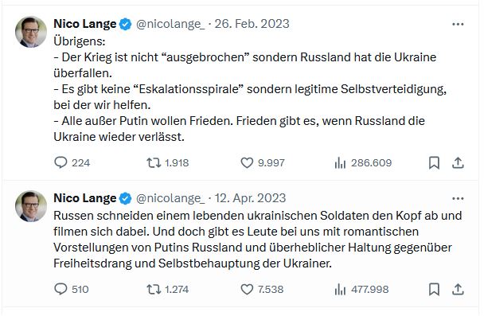Click the second tweet's profile picture
This screenshot has width=484, height=316.
(x=31, y=206)
